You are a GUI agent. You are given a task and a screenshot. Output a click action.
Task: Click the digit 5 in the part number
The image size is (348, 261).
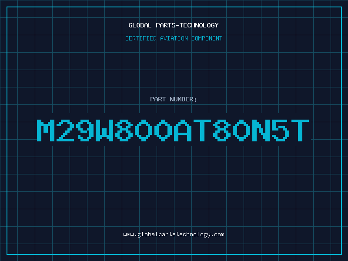click(281, 130)
